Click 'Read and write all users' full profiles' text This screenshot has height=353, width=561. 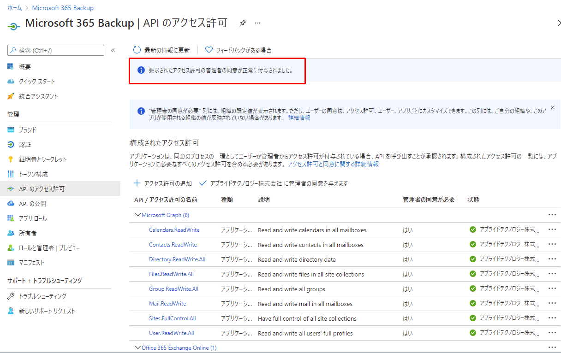point(305,333)
